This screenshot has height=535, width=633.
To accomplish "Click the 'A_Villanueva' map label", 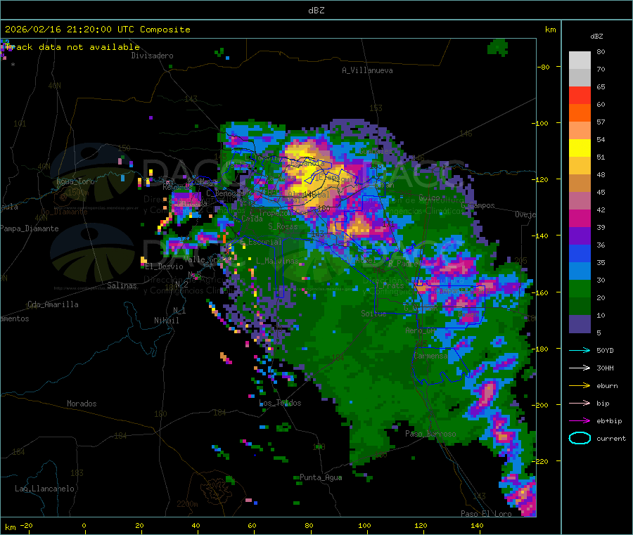I will (367, 70).
